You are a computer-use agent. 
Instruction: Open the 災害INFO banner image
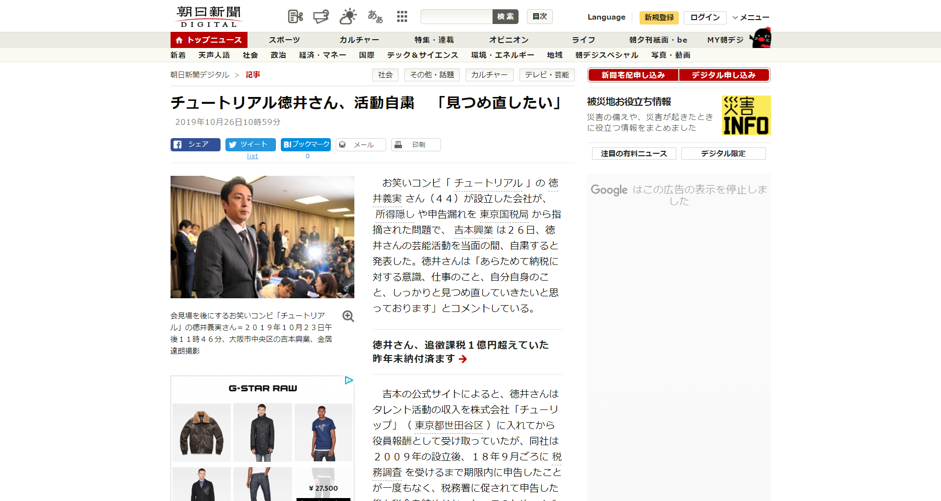click(x=746, y=116)
